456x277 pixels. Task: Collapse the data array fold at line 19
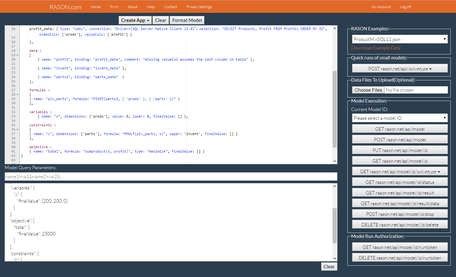17,55
